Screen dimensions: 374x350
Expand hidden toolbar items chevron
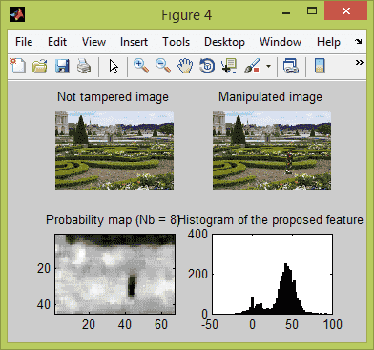[x=360, y=62]
